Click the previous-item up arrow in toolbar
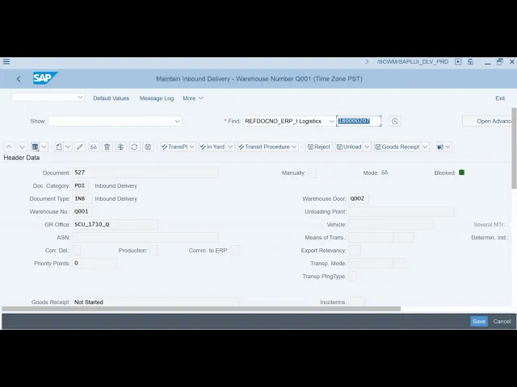Screen dimensions: 517x387 9,147
